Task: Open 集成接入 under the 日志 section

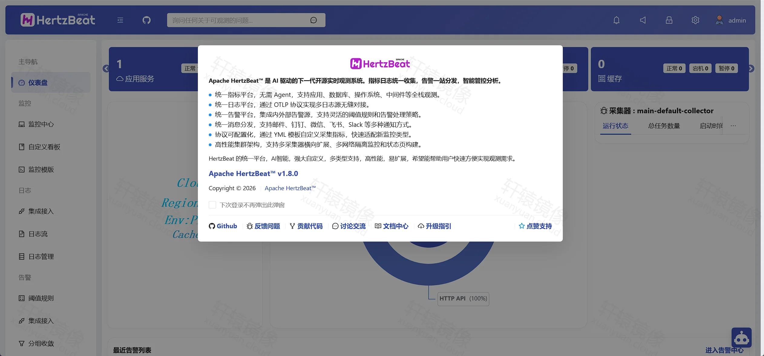Action: click(51, 211)
